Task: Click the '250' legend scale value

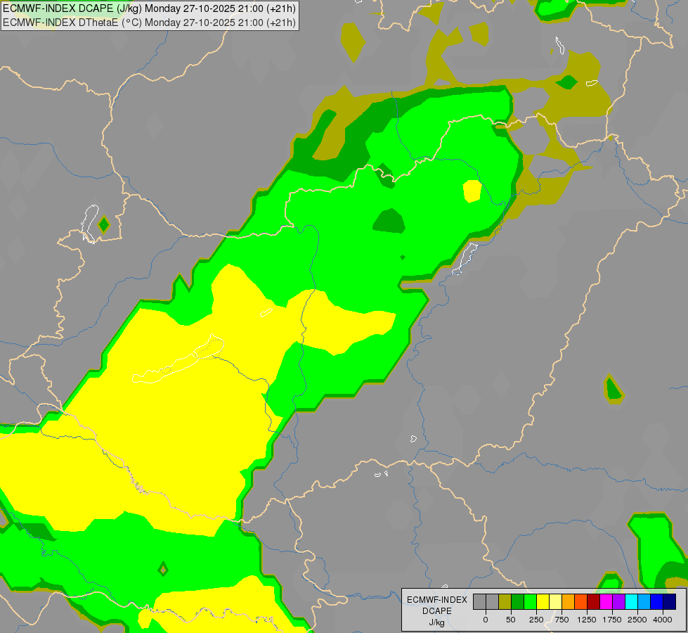Action: pos(536,620)
